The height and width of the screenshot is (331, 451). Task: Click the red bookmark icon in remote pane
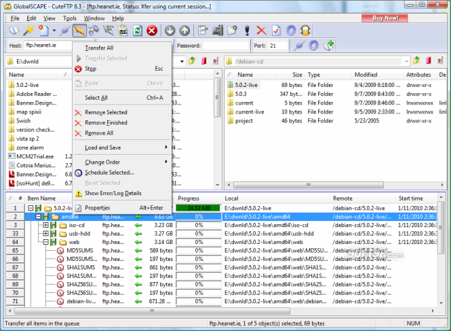[429, 60]
